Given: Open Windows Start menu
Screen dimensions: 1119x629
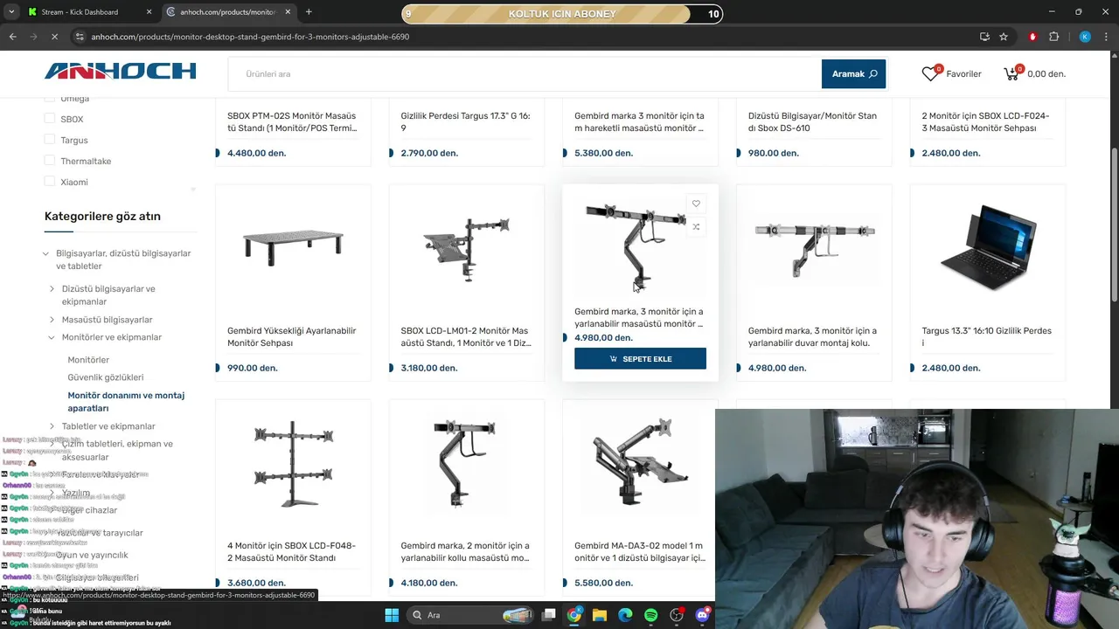Looking at the screenshot, I should tap(392, 615).
